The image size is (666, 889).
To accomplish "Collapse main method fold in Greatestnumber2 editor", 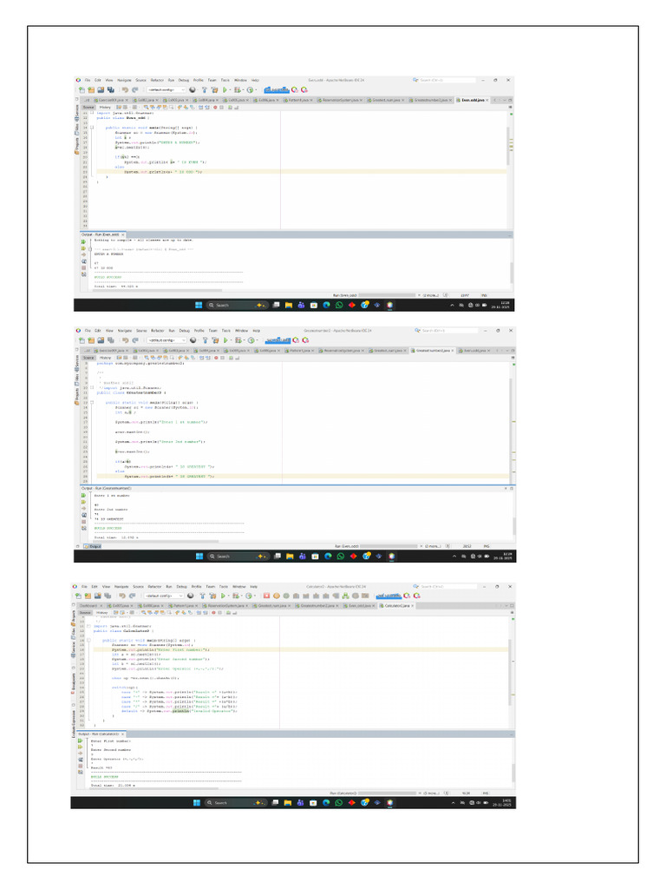I will [92, 403].
